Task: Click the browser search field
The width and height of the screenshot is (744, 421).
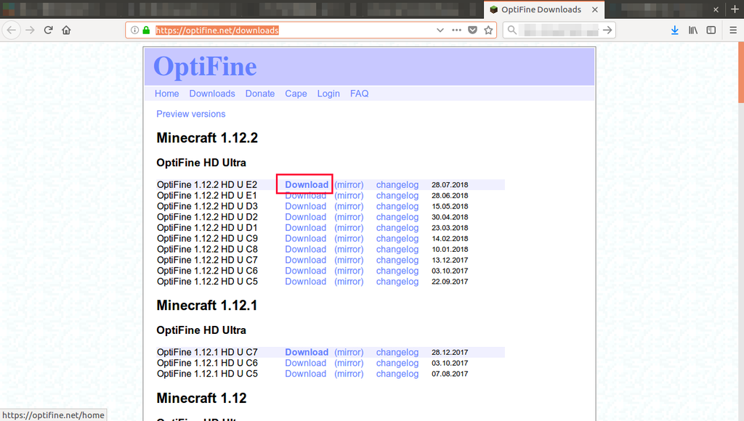Action: pos(559,30)
